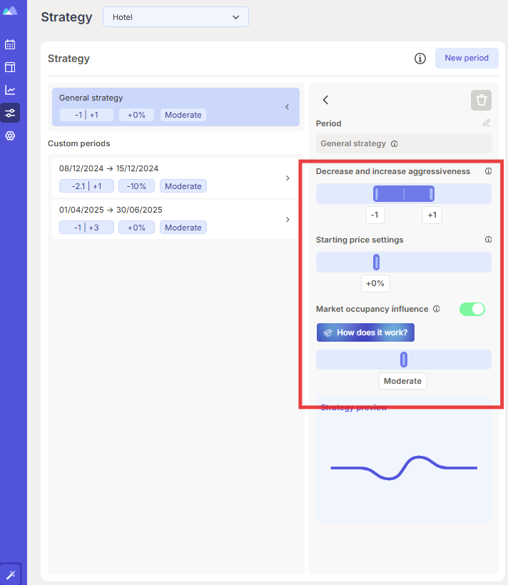The image size is (508, 585).
Task: Click the Moderate occupancy slider handle
Action: pos(404,360)
